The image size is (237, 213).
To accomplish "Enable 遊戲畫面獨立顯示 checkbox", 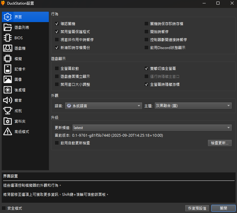I will point(57,76).
